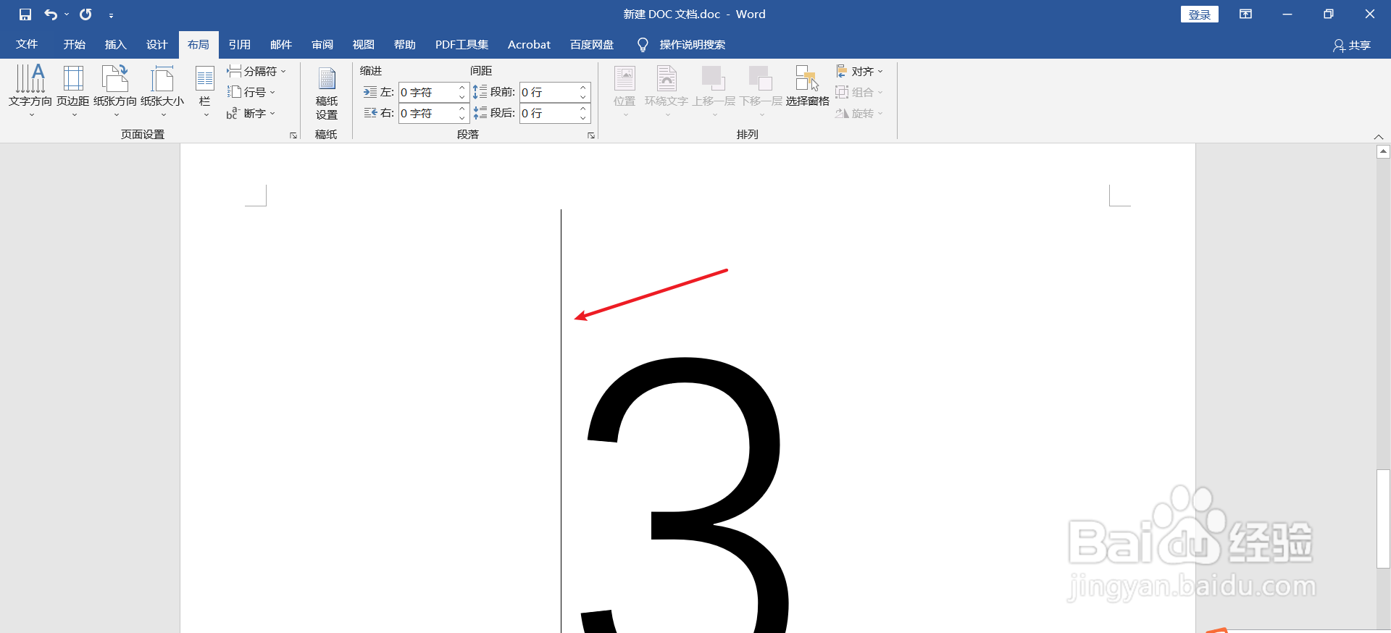The image size is (1391, 633).
Task: Open the undo history dropdown arrow
Action: (67, 14)
